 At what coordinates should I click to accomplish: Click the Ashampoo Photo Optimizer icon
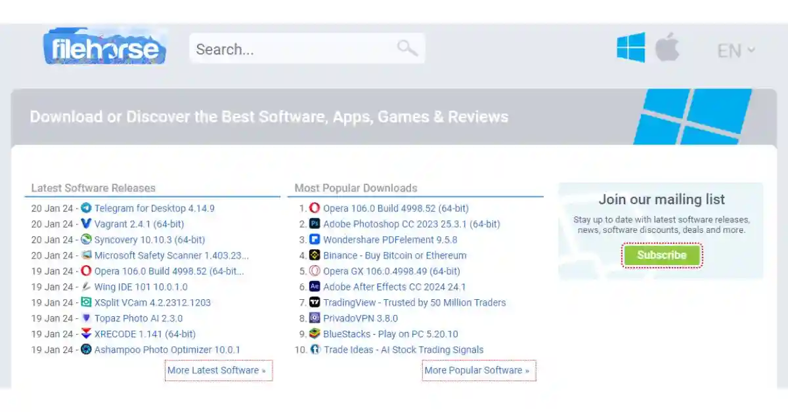[x=86, y=350]
